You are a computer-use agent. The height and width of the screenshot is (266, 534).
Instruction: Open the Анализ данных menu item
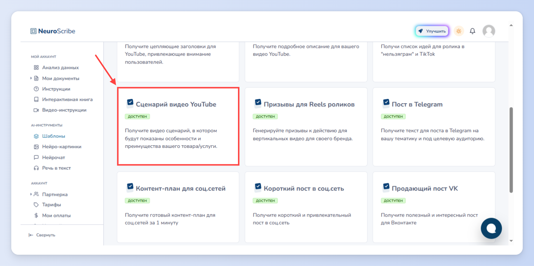(60, 68)
